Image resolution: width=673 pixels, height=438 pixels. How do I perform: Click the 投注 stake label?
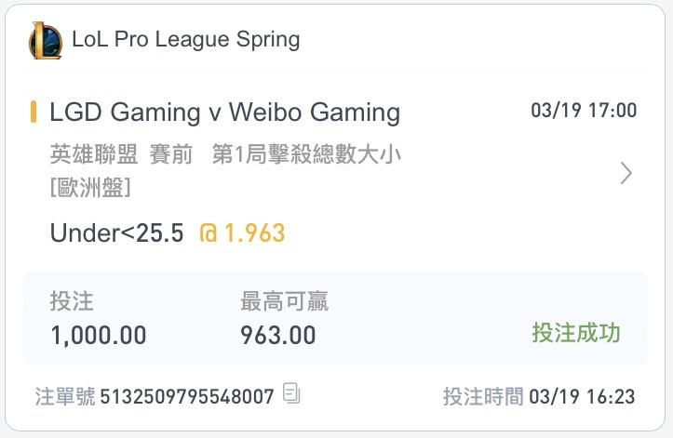click(x=72, y=301)
